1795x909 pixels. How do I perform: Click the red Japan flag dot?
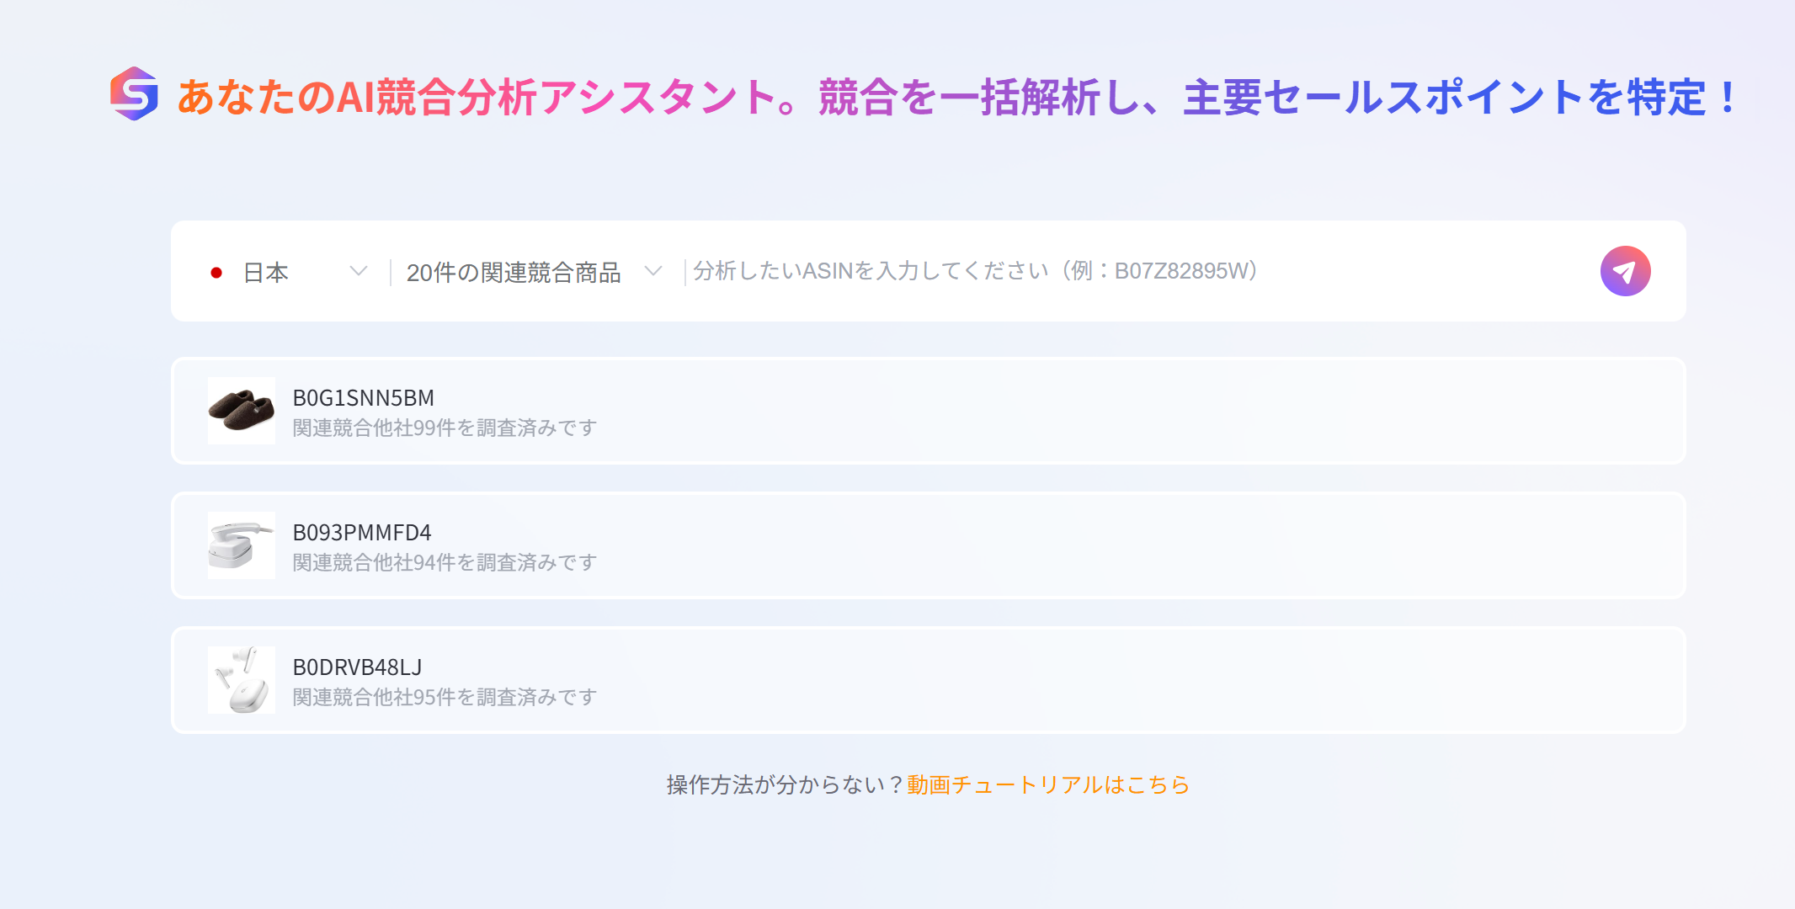point(216,273)
